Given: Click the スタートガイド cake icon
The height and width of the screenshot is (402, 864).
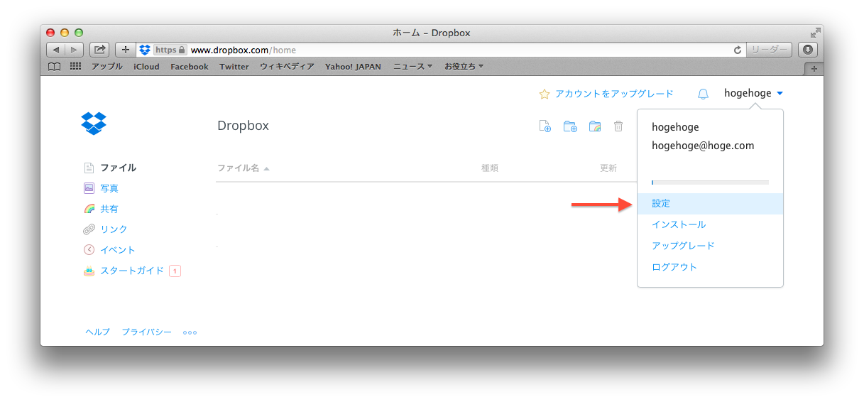Looking at the screenshot, I should coord(89,271).
